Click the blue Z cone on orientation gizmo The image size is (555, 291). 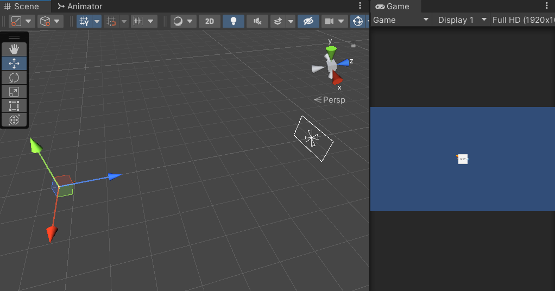pyautogui.click(x=343, y=63)
